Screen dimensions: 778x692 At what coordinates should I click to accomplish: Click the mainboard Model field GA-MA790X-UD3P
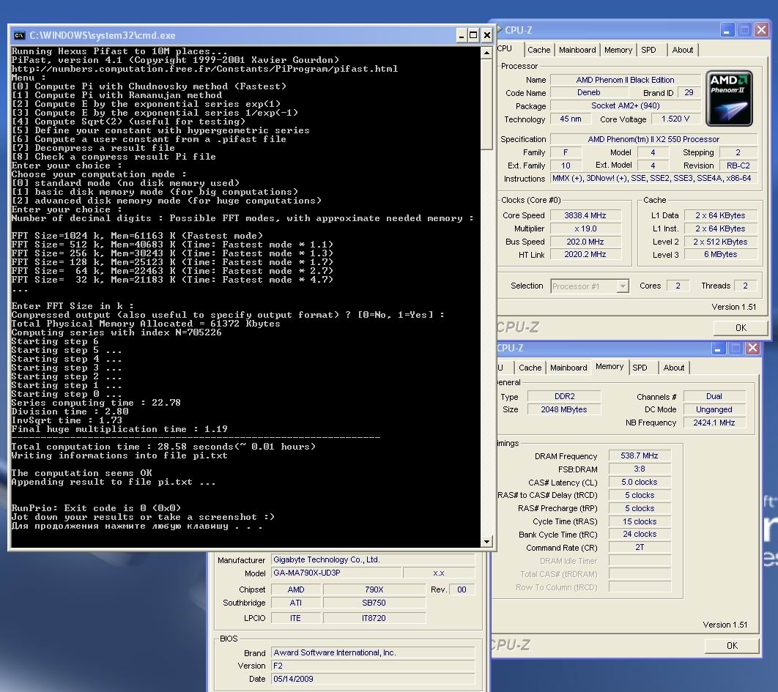coord(336,573)
